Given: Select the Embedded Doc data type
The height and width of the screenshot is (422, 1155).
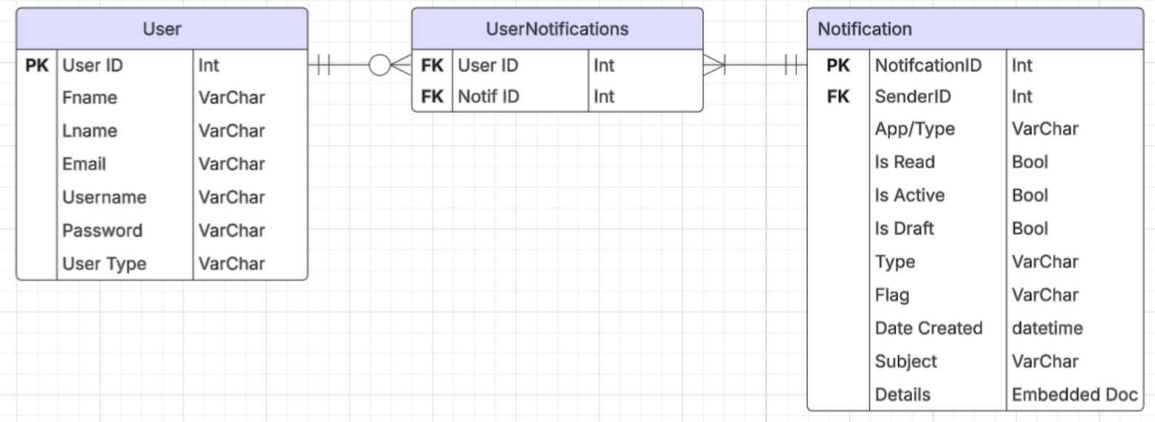Looking at the screenshot, I should tap(1074, 395).
